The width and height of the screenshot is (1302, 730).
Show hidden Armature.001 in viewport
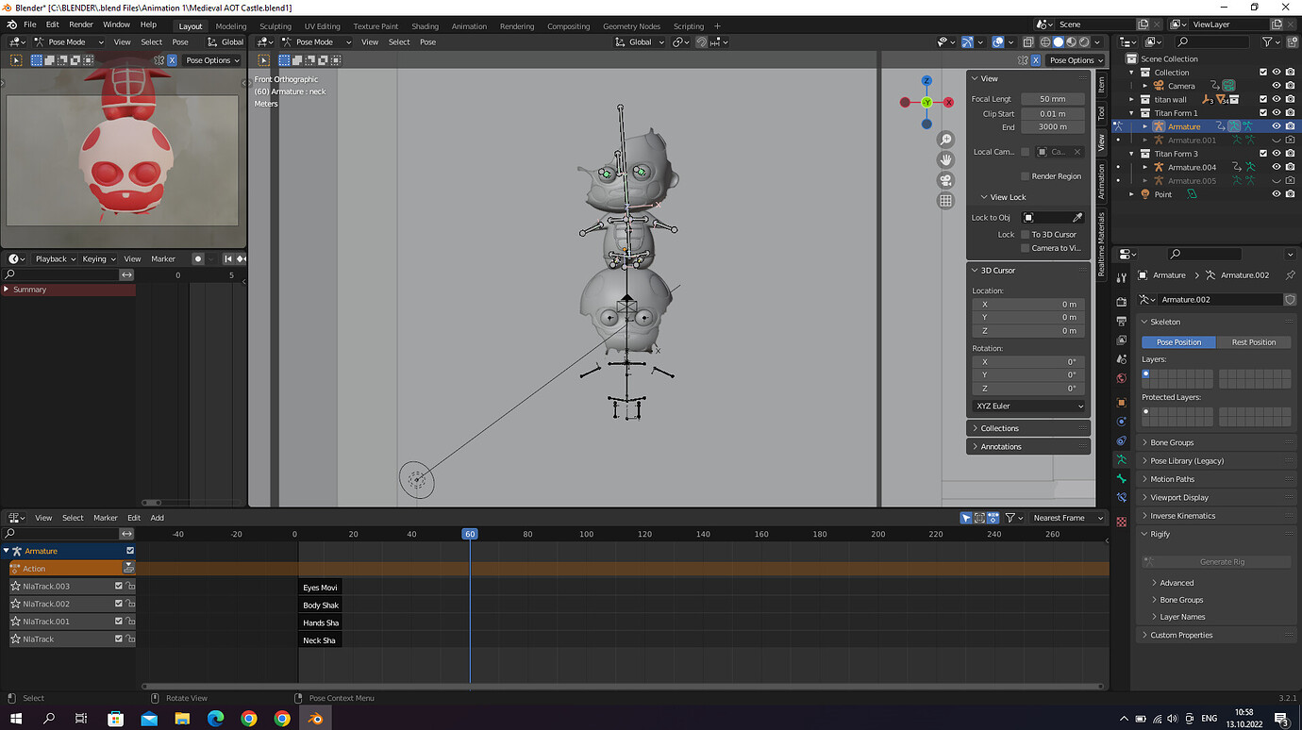pos(1277,140)
